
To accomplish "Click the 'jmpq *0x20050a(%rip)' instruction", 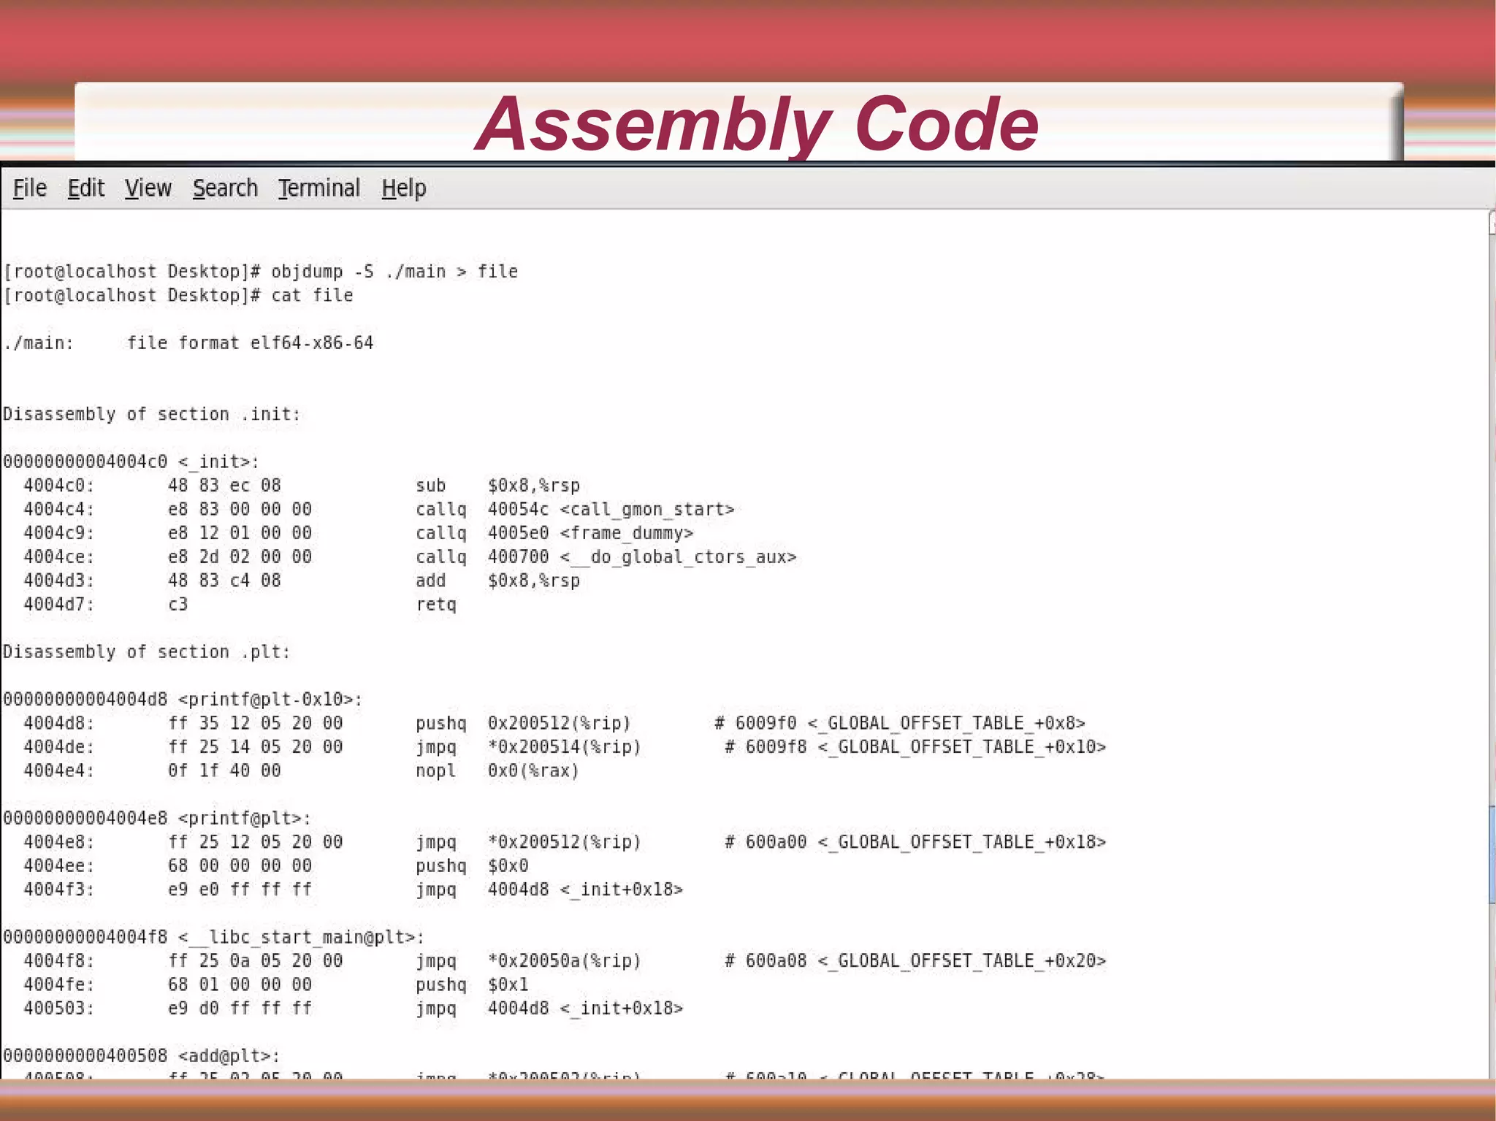I will 528,960.
